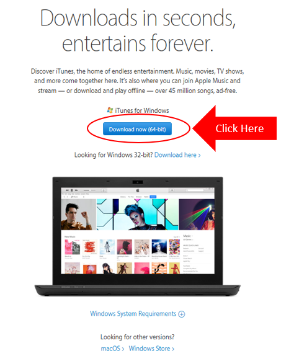Click the pause icon in the iTunes player

tap(72, 190)
